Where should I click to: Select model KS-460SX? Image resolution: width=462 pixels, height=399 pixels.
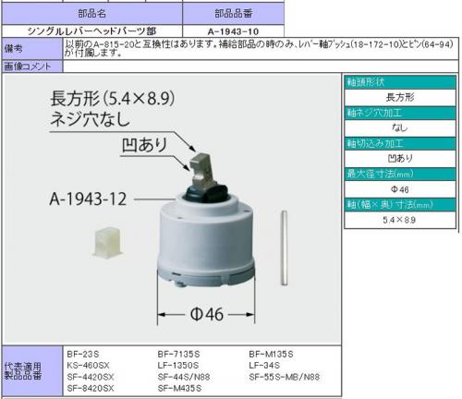(88, 366)
